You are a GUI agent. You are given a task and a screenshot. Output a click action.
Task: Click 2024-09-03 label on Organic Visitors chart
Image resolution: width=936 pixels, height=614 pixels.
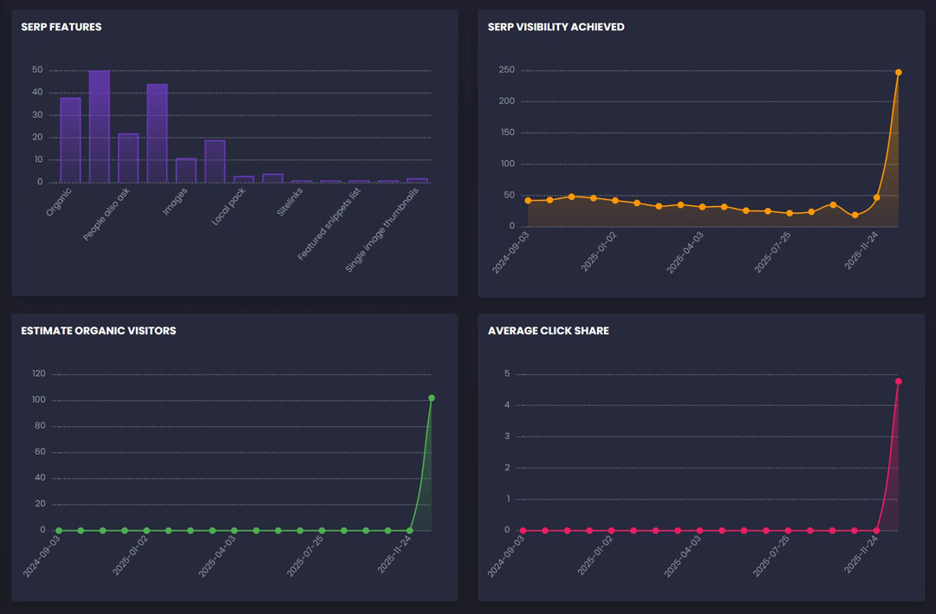pos(42,556)
